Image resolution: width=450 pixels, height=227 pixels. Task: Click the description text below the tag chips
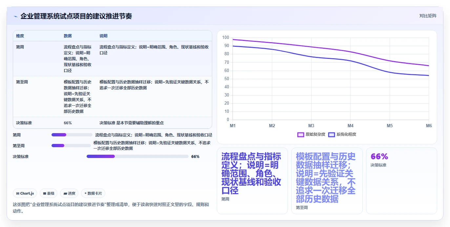click(x=111, y=208)
